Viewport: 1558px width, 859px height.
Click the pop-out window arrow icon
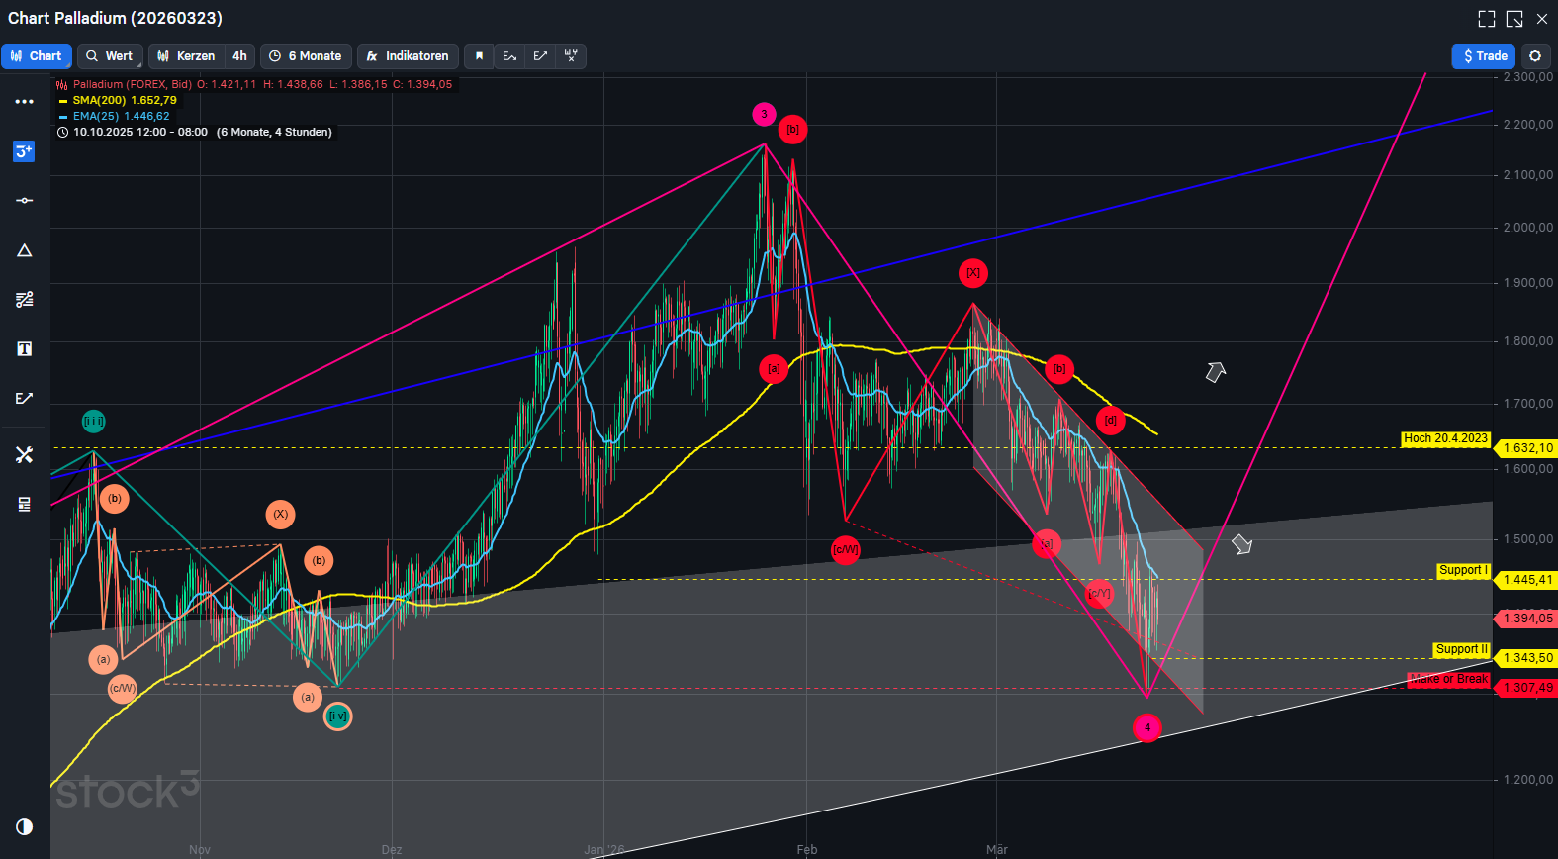coord(1514,19)
